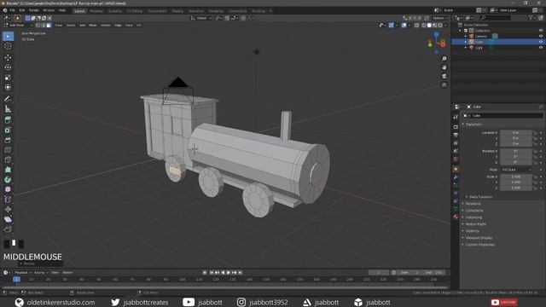Switch to the Sculpting workspace tab
The width and height of the screenshot is (546, 307).
(x=115, y=11)
